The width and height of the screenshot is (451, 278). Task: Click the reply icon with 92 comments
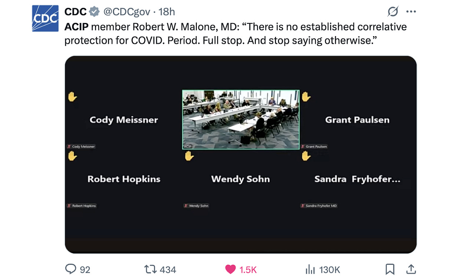(71, 269)
